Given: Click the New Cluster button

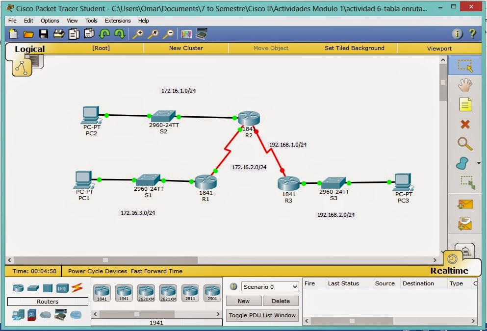Looking at the screenshot, I should pyautogui.click(x=186, y=48).
